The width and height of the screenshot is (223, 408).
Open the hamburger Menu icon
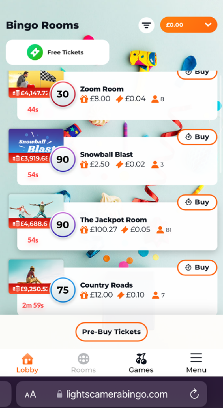click(196, 358)
